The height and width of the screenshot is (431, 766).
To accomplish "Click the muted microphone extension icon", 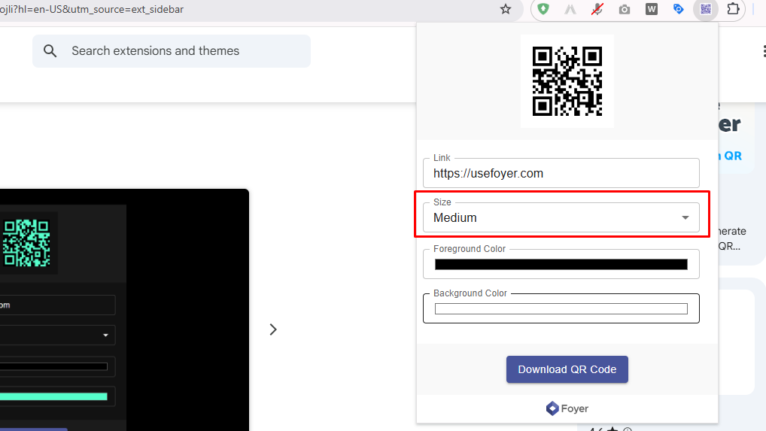I will pos(597,9).
